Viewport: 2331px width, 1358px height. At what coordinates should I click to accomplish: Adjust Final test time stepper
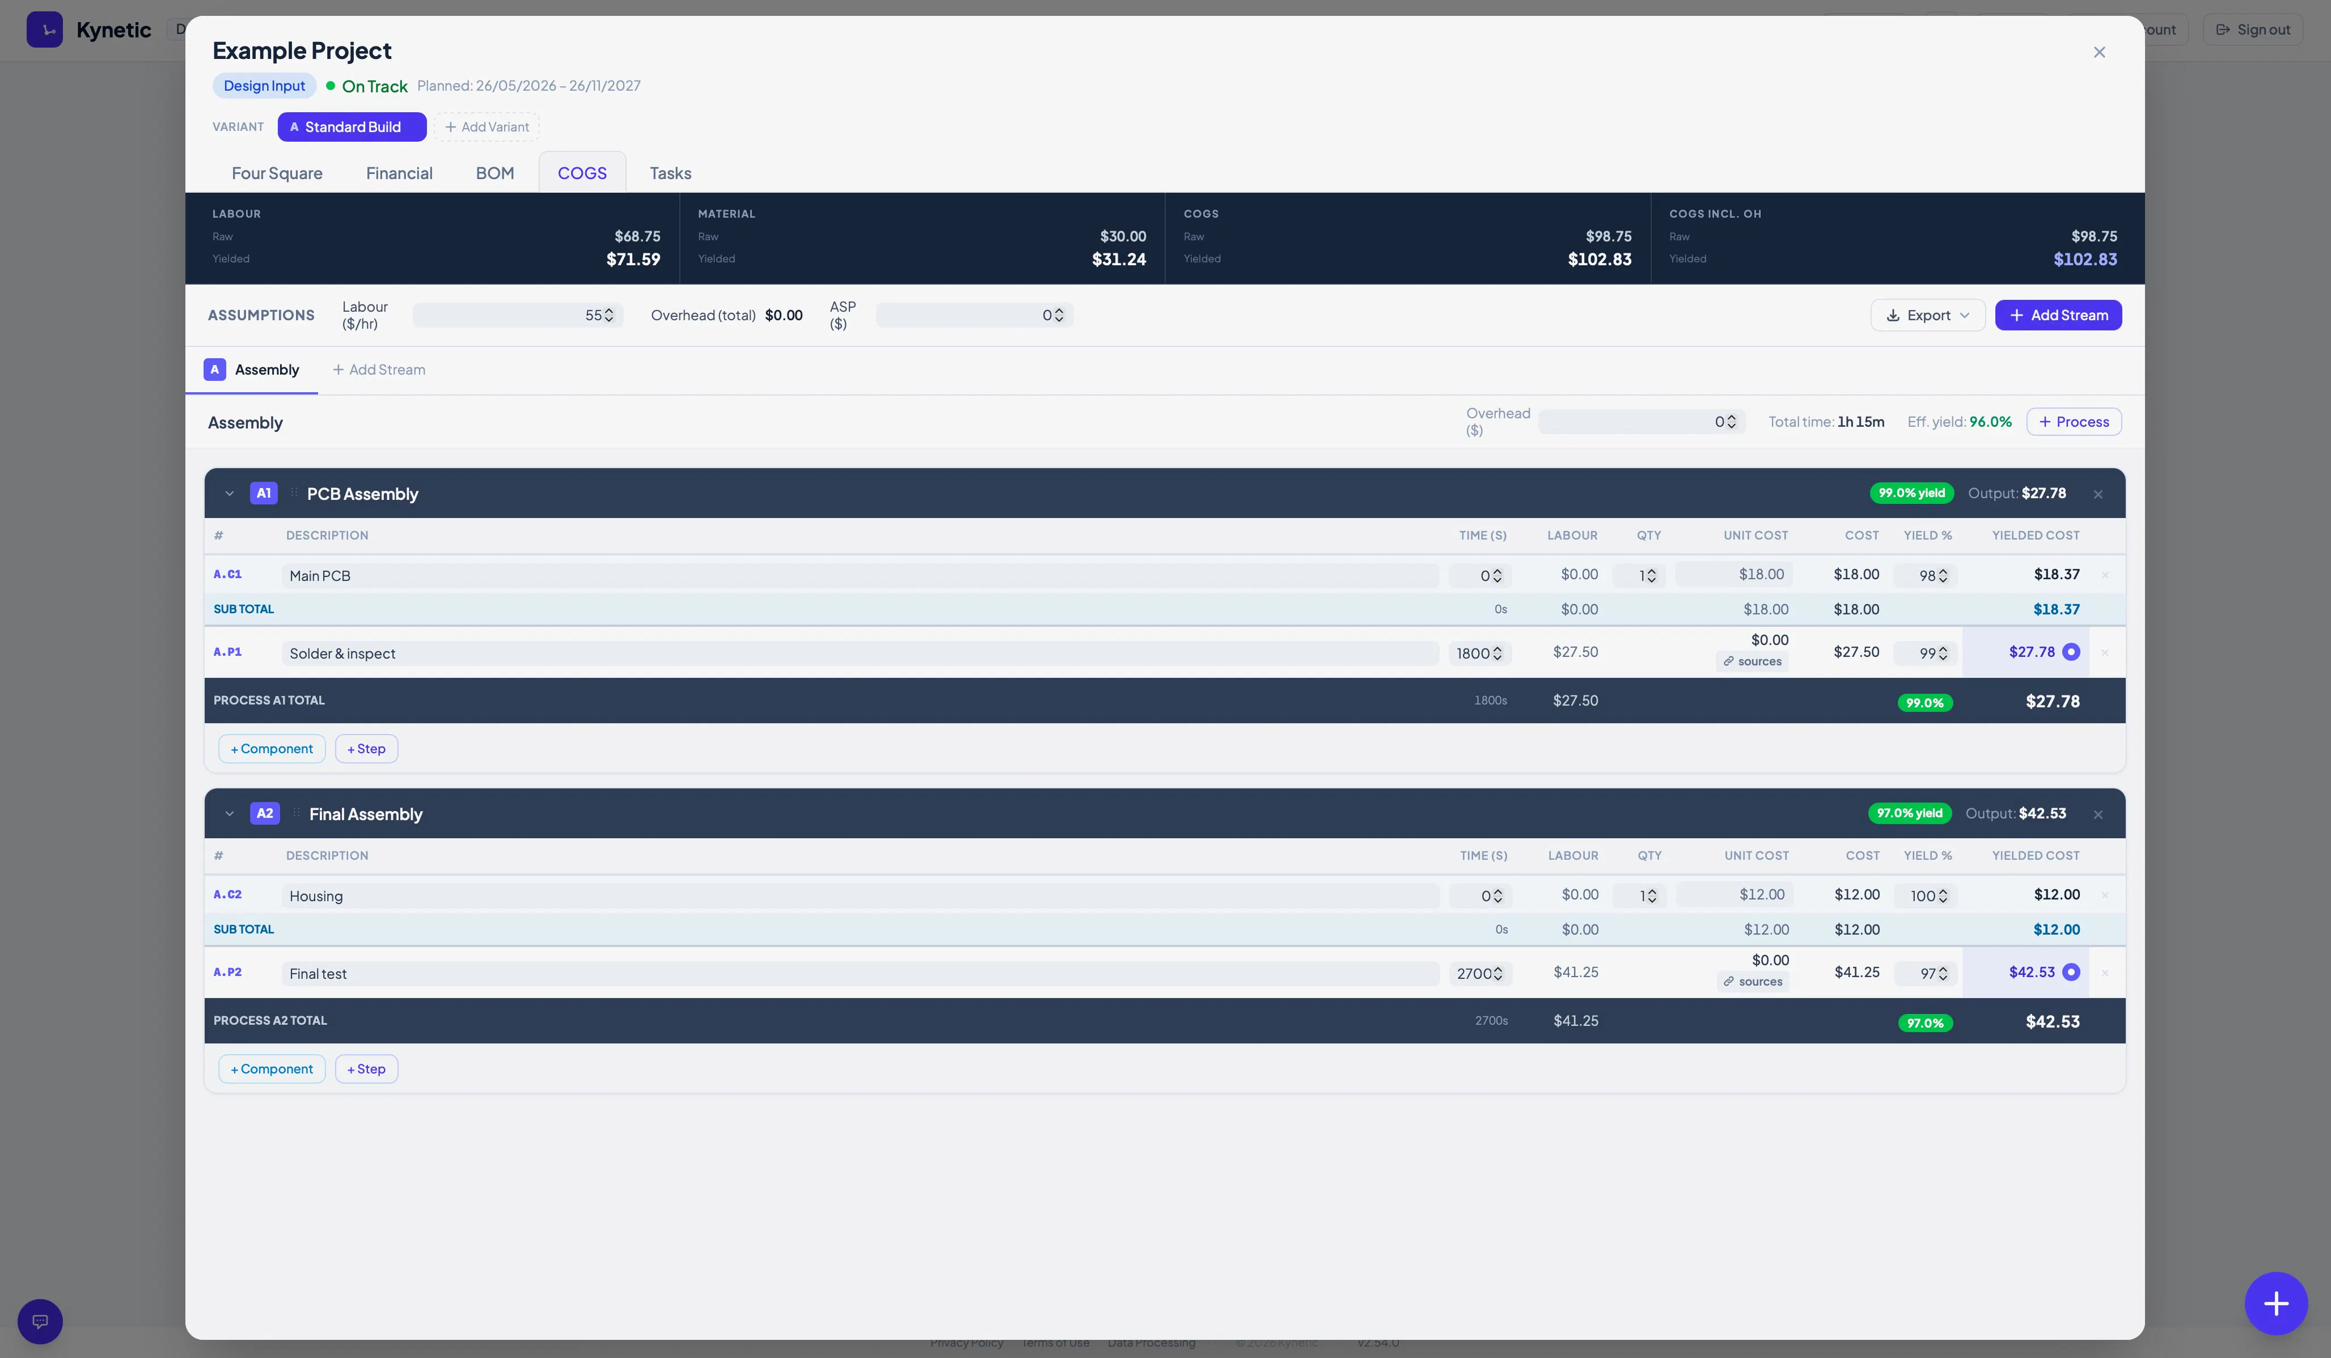click(1497, 973)
